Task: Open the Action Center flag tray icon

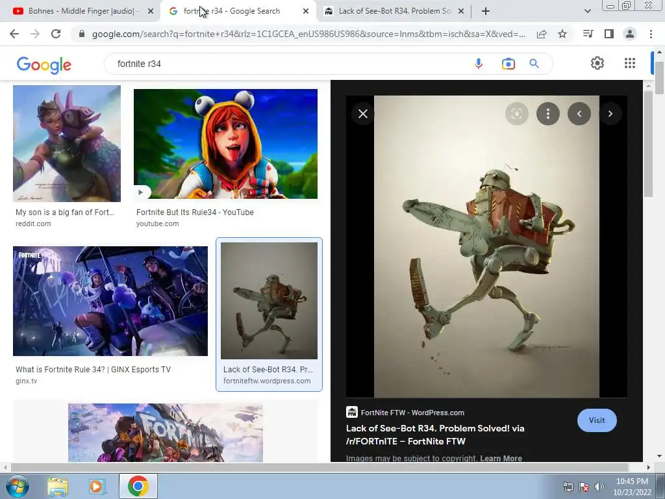Action: pyautogui.click(x=584, y=487)
